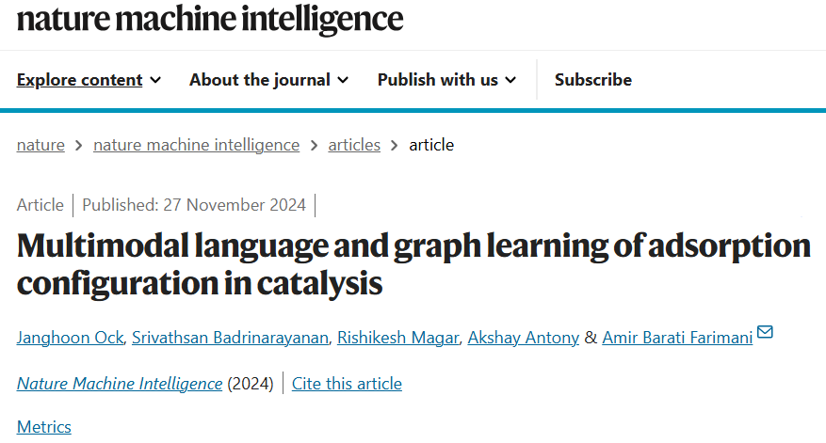This screenshot has height=443, width=826.
Task: Click the nature machine intelligence logo
Action: click(210, 20)
